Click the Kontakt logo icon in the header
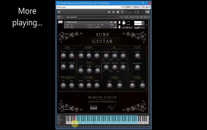 tap(59, 12)
